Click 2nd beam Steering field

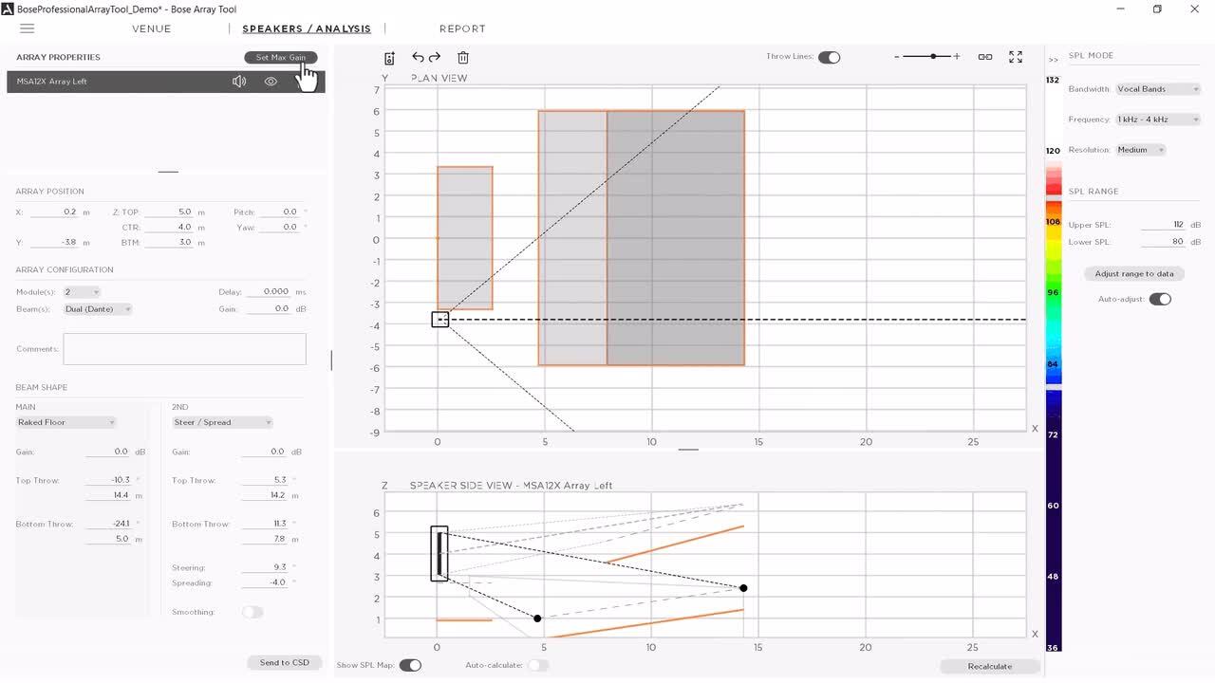pos(265,567)
